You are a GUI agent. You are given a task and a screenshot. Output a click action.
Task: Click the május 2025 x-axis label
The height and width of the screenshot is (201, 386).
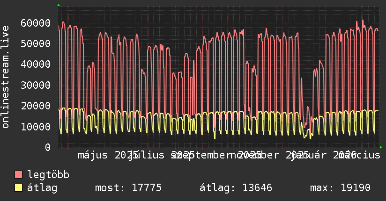[x=108, y=155]
